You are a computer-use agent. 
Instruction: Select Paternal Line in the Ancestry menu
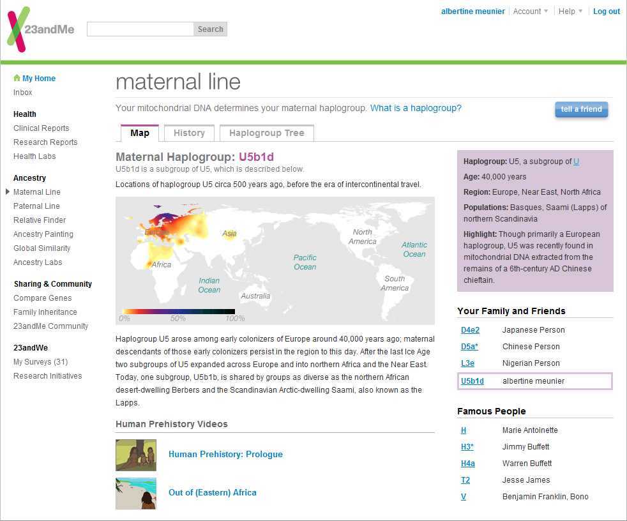(x=36, y=206)
